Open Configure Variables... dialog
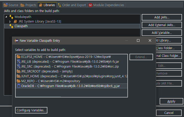184x117 pixels. coord(31,110)
